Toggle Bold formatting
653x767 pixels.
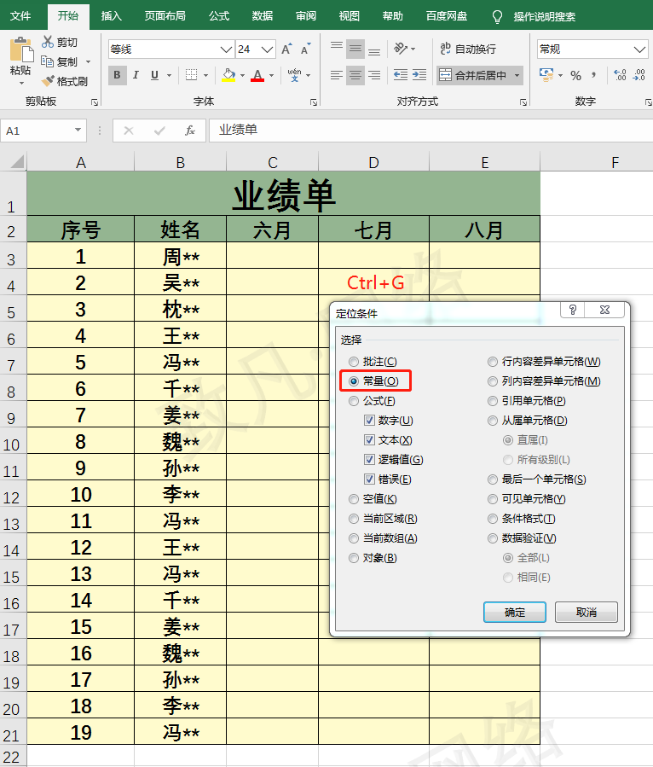point(117,75)
